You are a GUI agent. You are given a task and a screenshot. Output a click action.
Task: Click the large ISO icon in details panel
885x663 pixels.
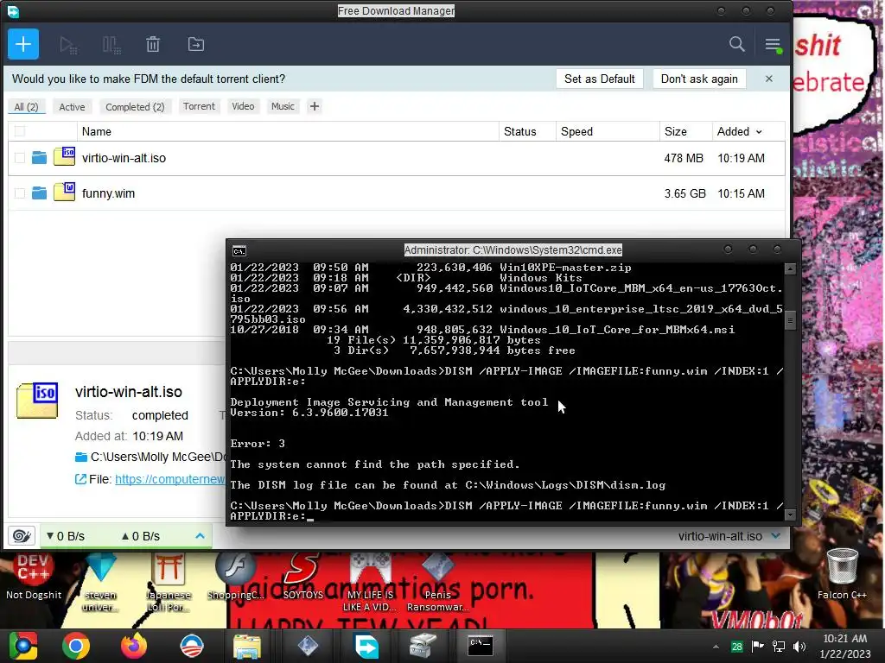click(x=37, y=401)
